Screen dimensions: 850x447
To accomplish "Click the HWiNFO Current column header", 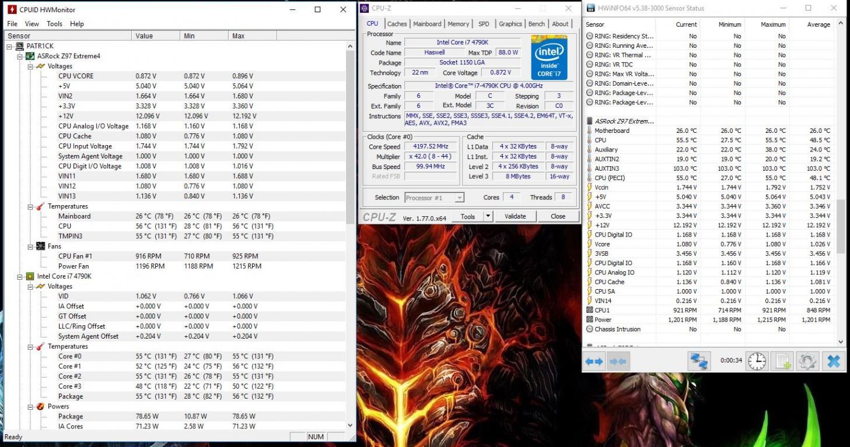I will [677, 24].
